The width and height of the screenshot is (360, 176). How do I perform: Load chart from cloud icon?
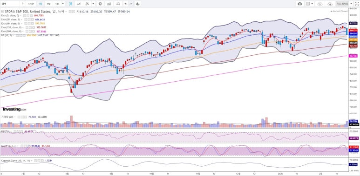[320, 4]
